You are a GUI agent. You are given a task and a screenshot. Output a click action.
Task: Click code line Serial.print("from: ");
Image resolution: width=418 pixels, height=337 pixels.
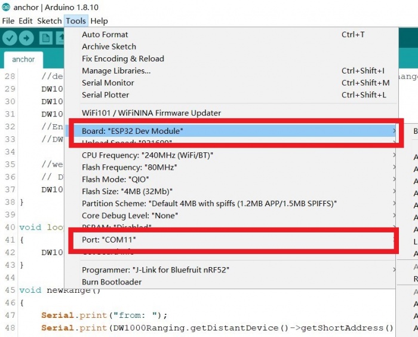click(x=105, y=315)
